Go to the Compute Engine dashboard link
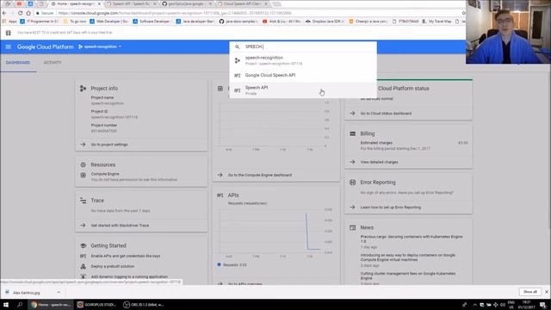Screen dimensions: 551x310 [260, 175]
